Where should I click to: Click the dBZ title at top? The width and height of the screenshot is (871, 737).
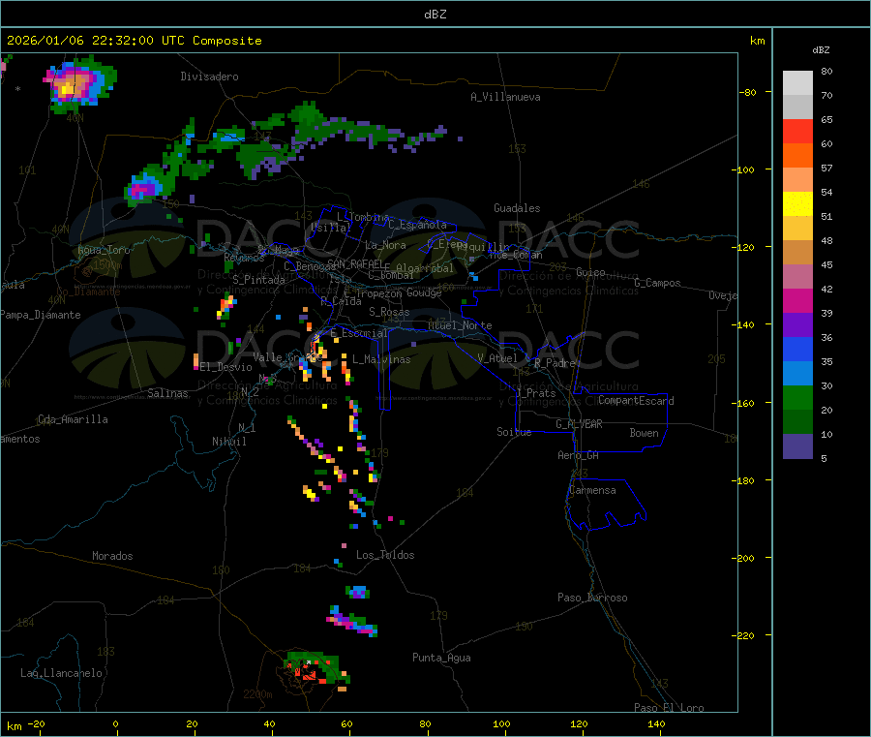435,15
